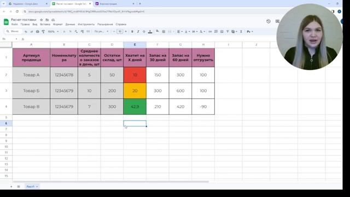This screenshot has height=197, width=350.
Task: Decrease font size minus button
Action: 114,32
